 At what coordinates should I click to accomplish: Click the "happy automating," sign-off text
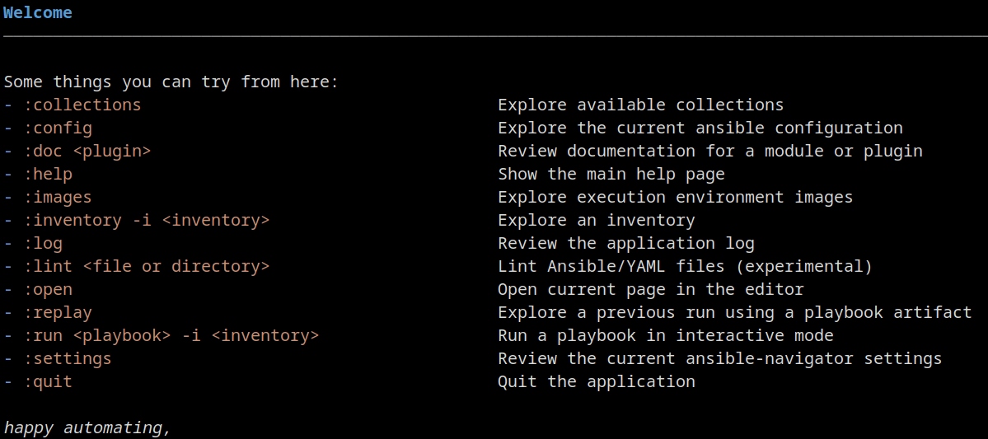pyautogui.click(x=87, y=428)
